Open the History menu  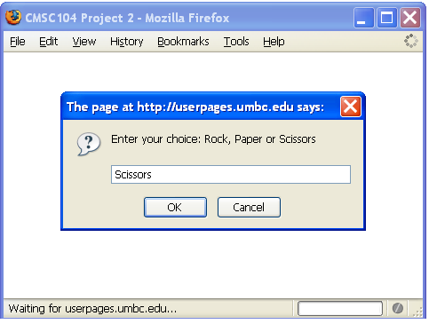(x=127, y=42)
